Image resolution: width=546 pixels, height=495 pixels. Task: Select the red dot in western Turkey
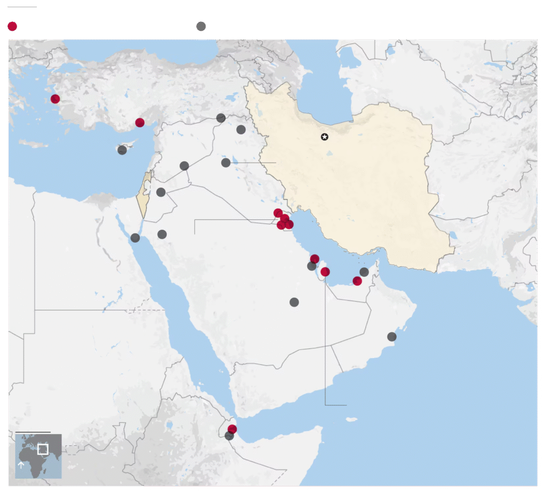[x=55, y=99]
